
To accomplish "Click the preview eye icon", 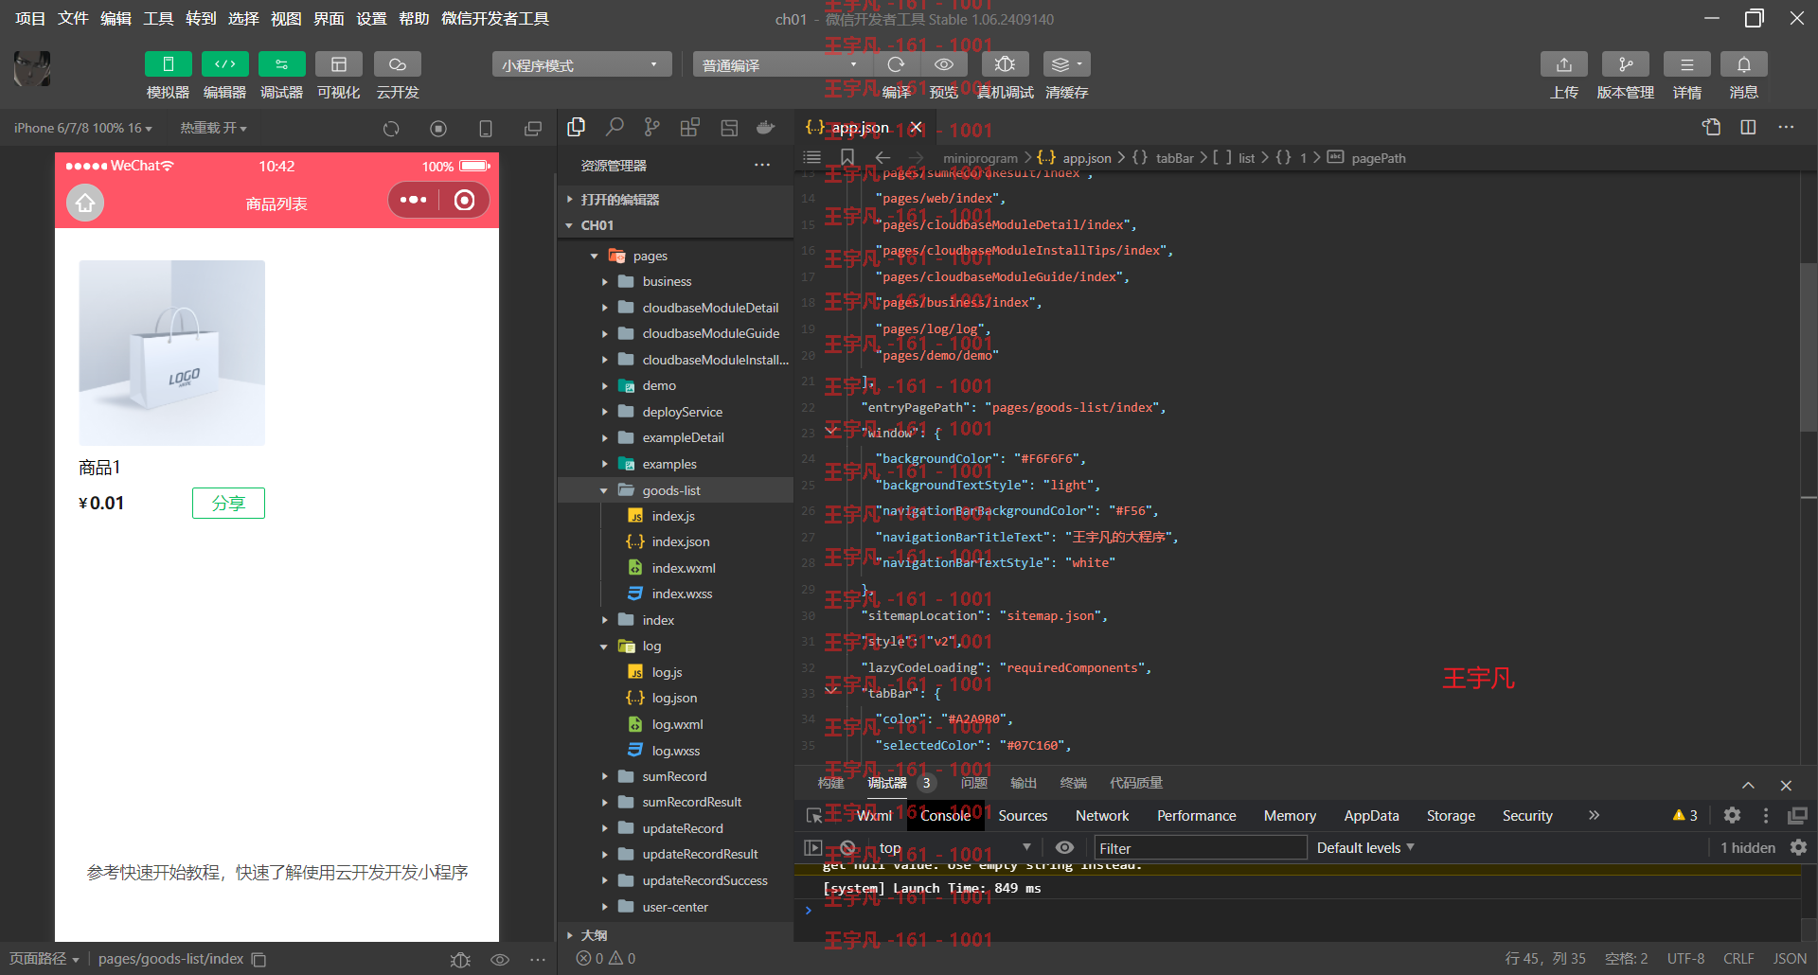I will point(944,64).
